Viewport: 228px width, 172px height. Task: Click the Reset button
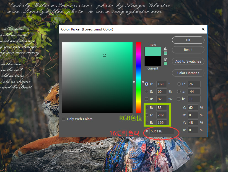(x=188, y=50)
